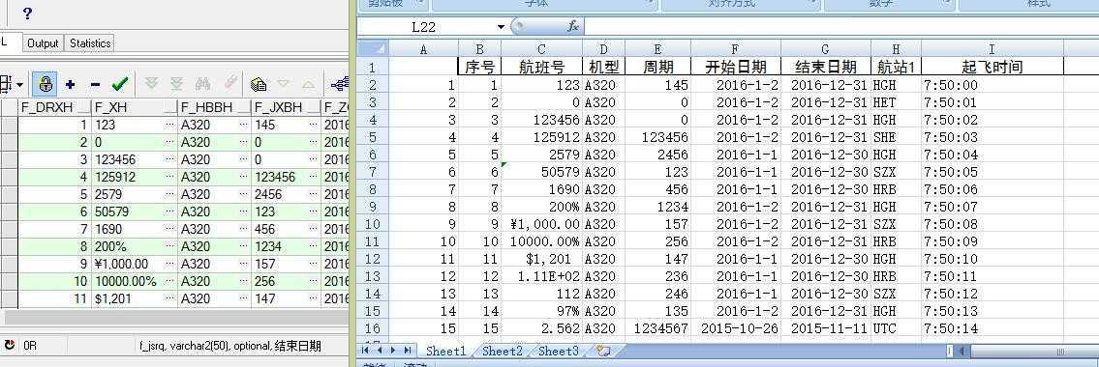Click the next-sheet navigation arrow

(394, 351)
